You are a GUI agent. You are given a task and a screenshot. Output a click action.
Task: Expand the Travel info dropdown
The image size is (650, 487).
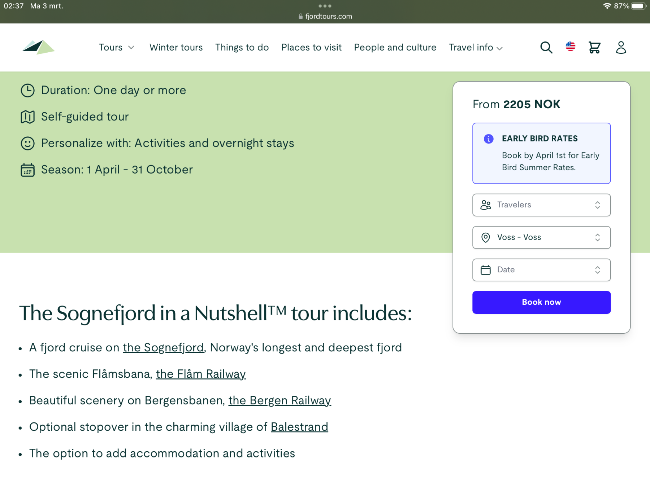476,47
